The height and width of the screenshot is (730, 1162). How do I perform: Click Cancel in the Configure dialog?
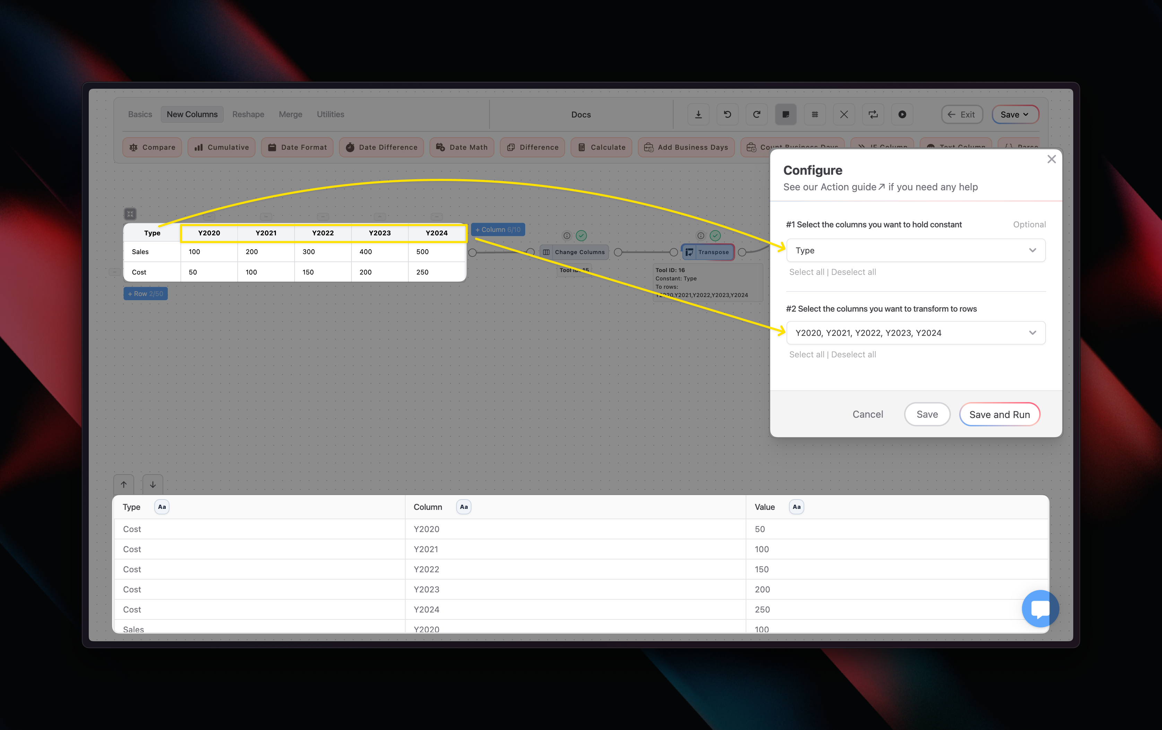pos(868,415)
